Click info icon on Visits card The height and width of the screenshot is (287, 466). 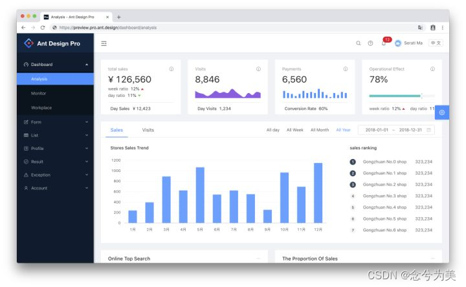pos(258,69)
